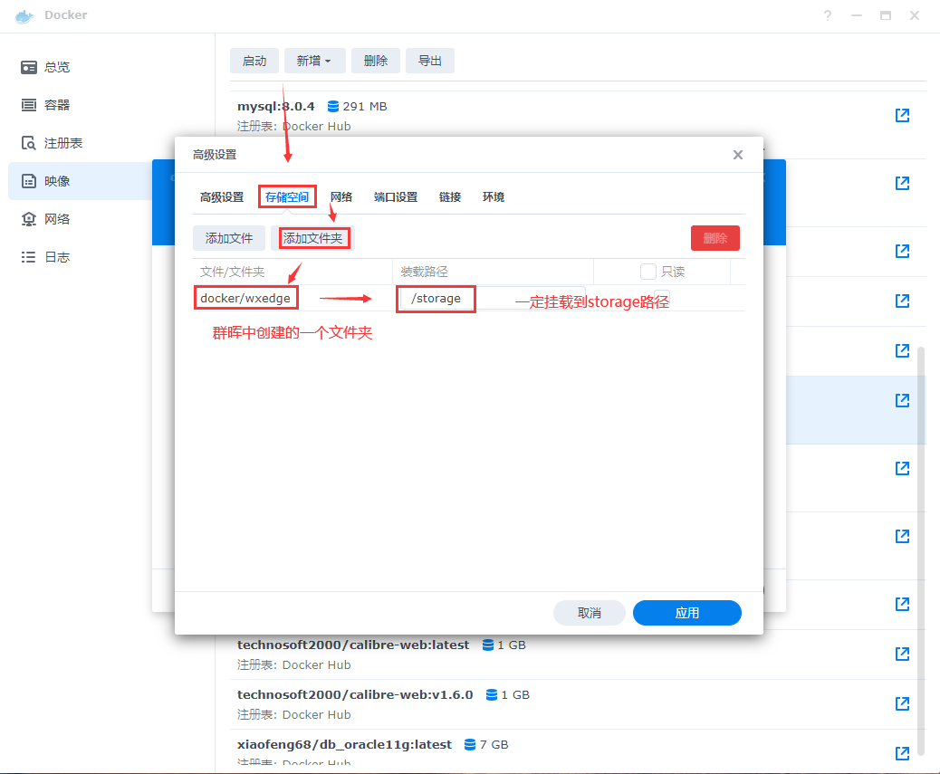Click the 应用 apply button

coord(686,613)
